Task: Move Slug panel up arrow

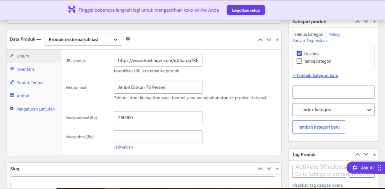Action: 261,169
